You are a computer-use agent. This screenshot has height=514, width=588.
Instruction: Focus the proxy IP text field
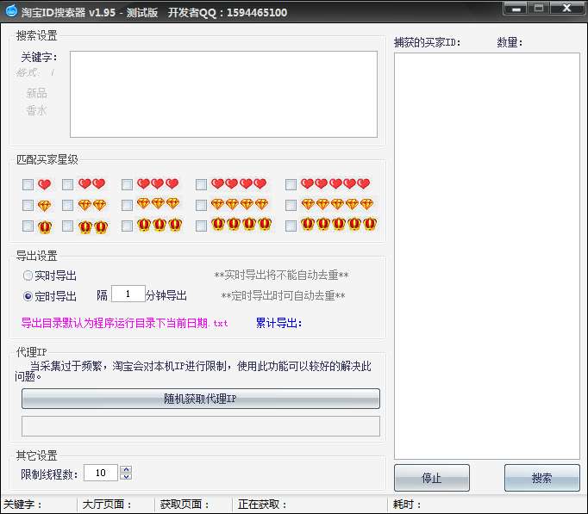201,426
